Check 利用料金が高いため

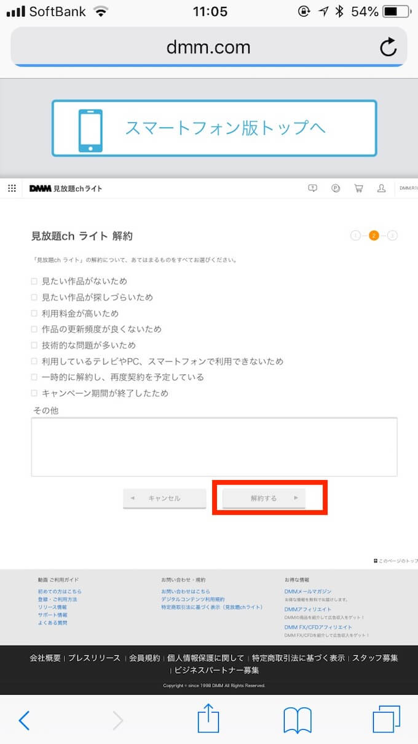pyautogui.click(x=34, y=313)
